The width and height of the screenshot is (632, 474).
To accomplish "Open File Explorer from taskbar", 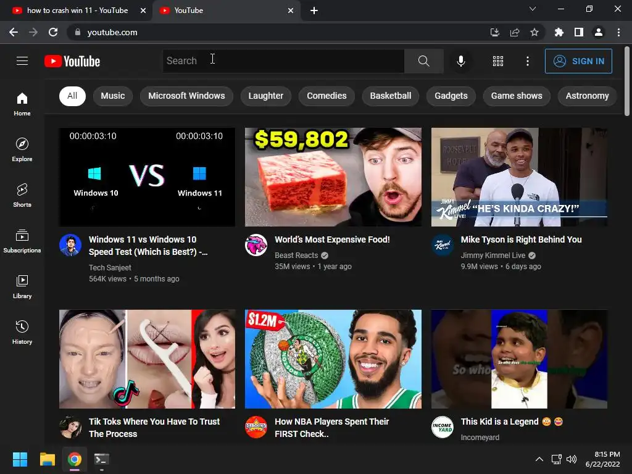I will [47, 459].
